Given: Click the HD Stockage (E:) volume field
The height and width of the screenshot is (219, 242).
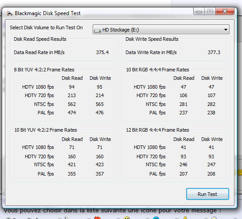Looking at the screenshot, I should click(x=161, y=29).
